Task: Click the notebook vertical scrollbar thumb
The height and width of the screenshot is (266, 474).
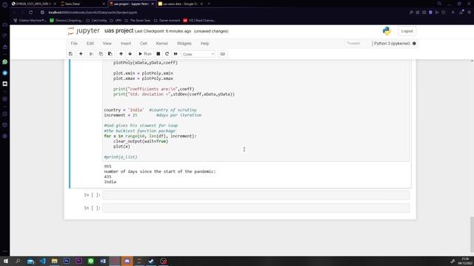Action: coord(472,235)
